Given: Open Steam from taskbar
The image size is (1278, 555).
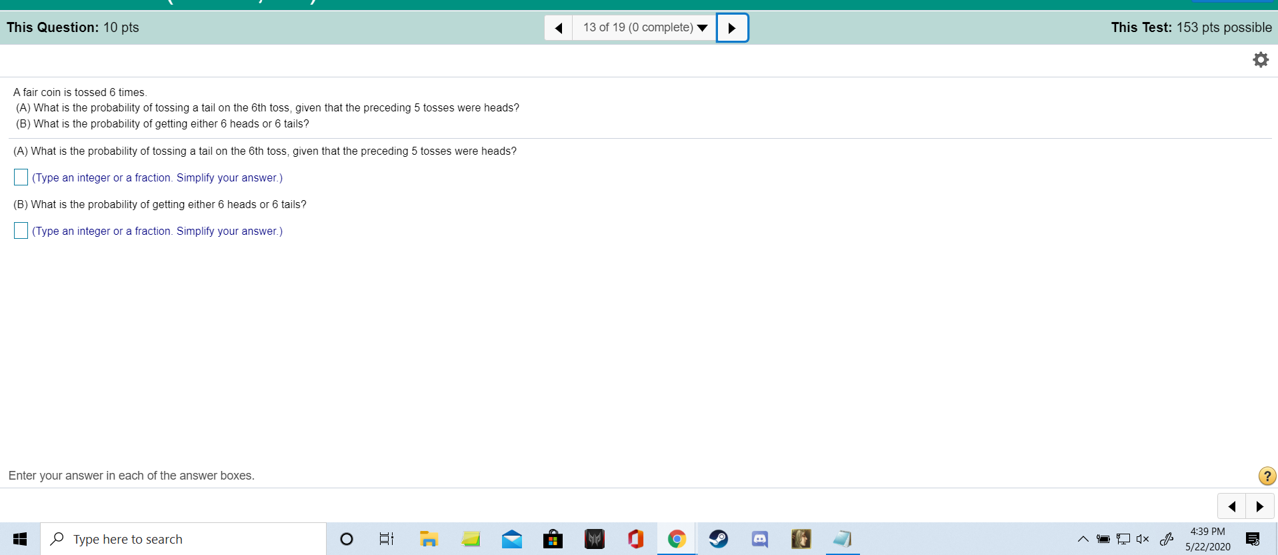Looking at the screenshot, I should pyautogui.click(x=719, y=539).
